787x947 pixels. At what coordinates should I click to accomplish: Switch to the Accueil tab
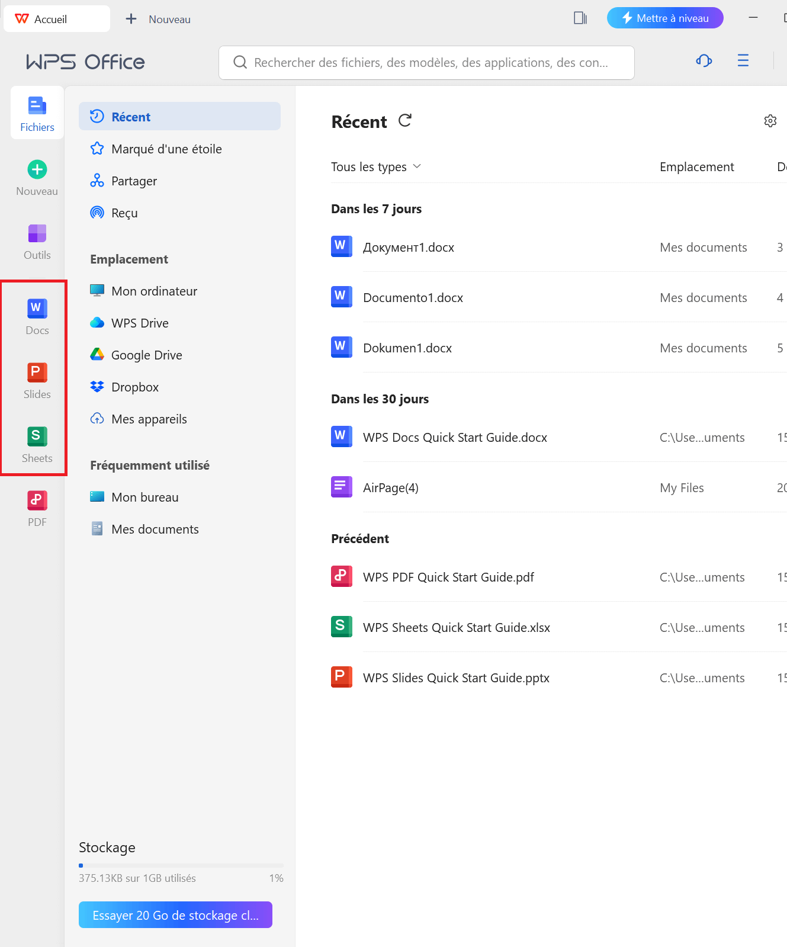pyautogui.click(x=57, y=19)
